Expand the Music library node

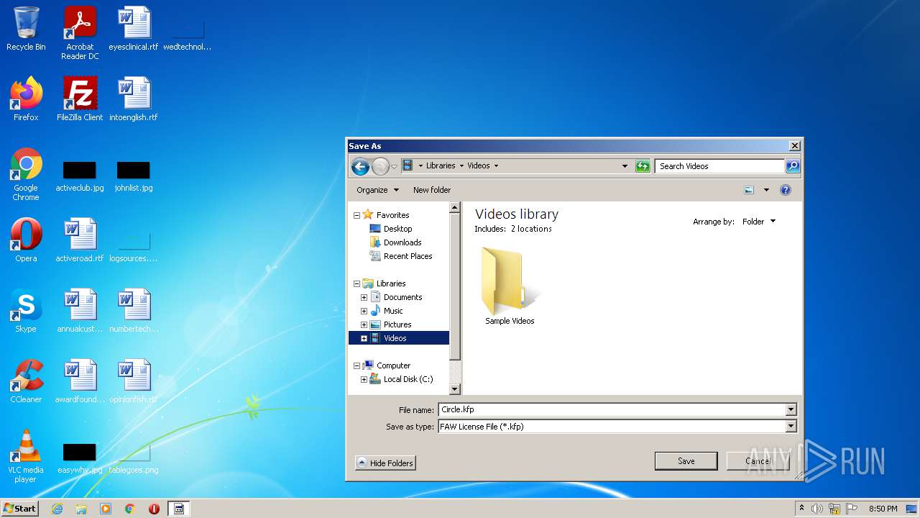364,311
